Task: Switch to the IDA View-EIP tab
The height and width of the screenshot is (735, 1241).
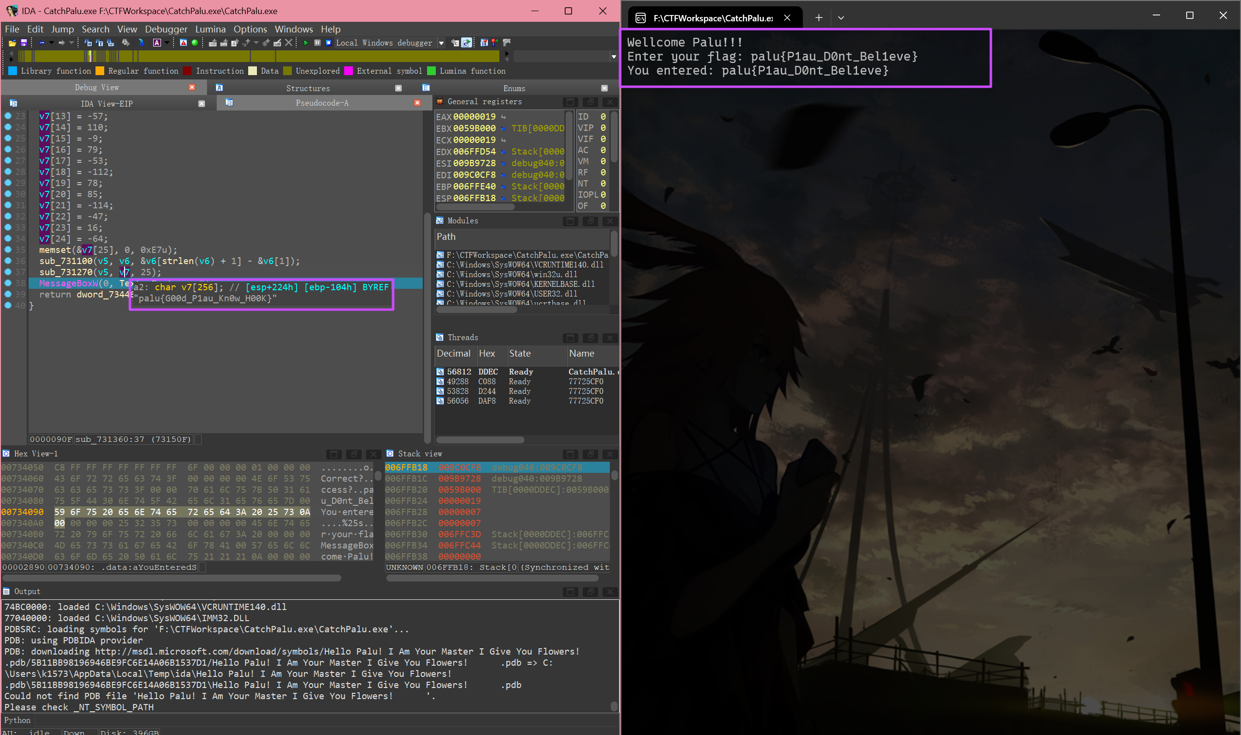Action: pos(107,104)
